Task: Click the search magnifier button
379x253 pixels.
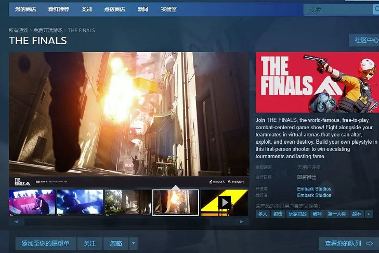Action: click(x=376, y=9)
